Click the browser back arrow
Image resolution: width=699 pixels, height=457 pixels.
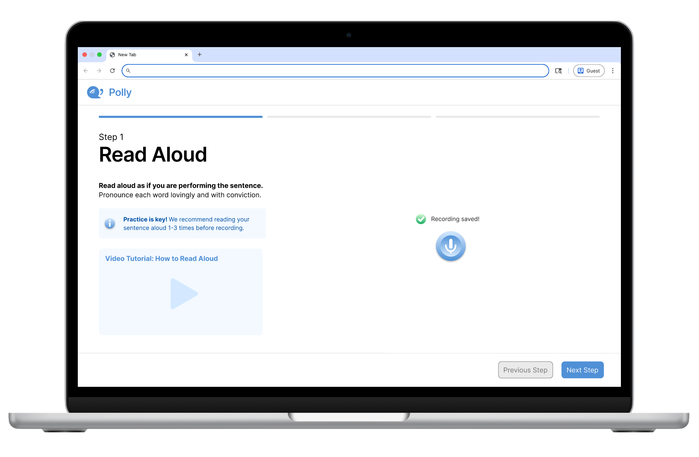click(x=86, y=71)
